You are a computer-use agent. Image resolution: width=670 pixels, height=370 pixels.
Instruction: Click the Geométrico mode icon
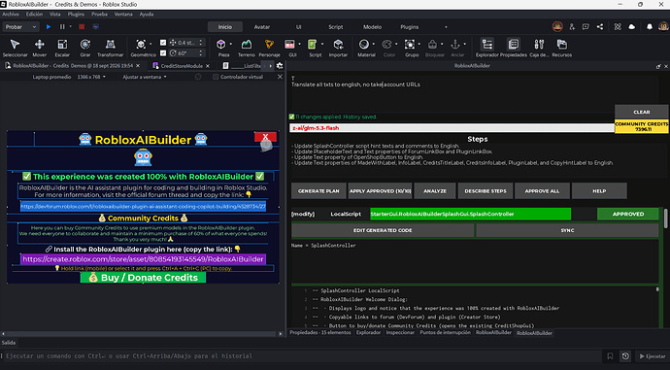141,45
